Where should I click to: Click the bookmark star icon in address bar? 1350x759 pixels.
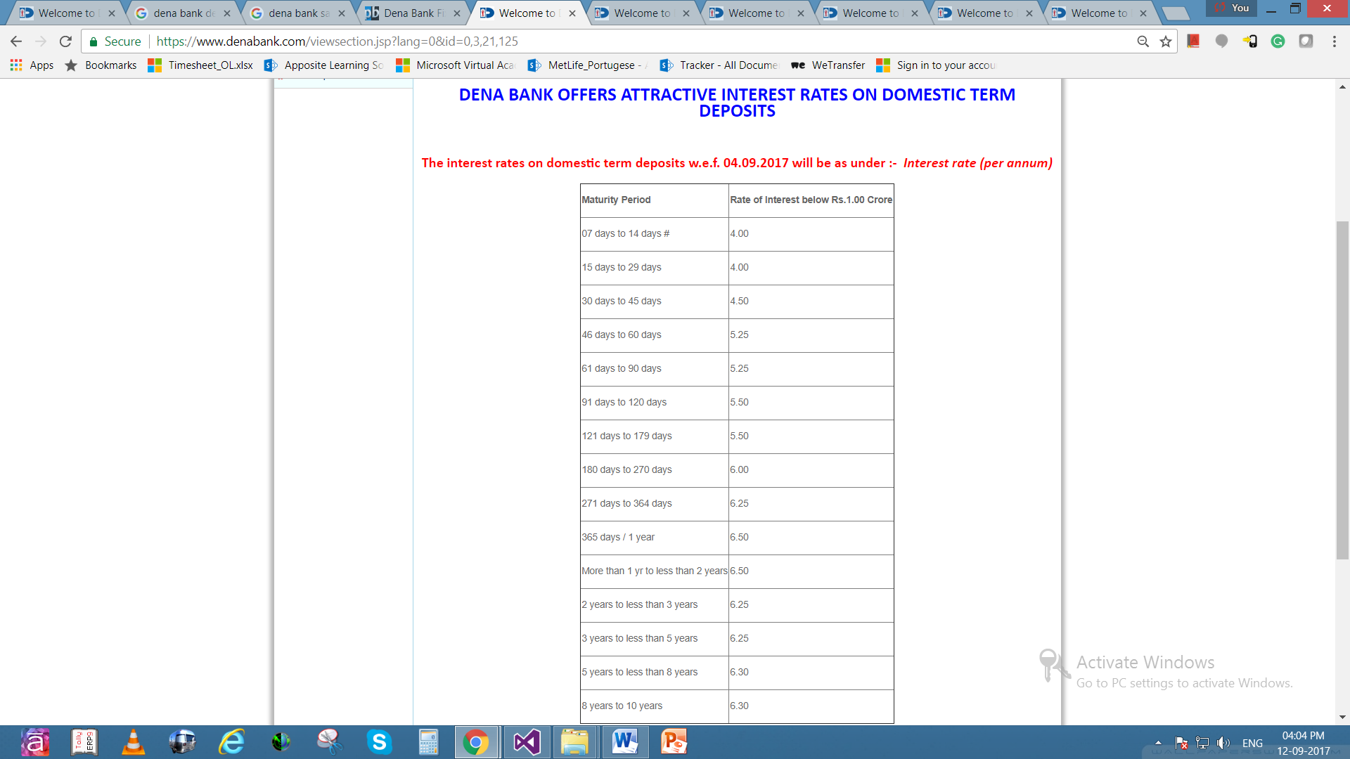(x=1164, y=41)
